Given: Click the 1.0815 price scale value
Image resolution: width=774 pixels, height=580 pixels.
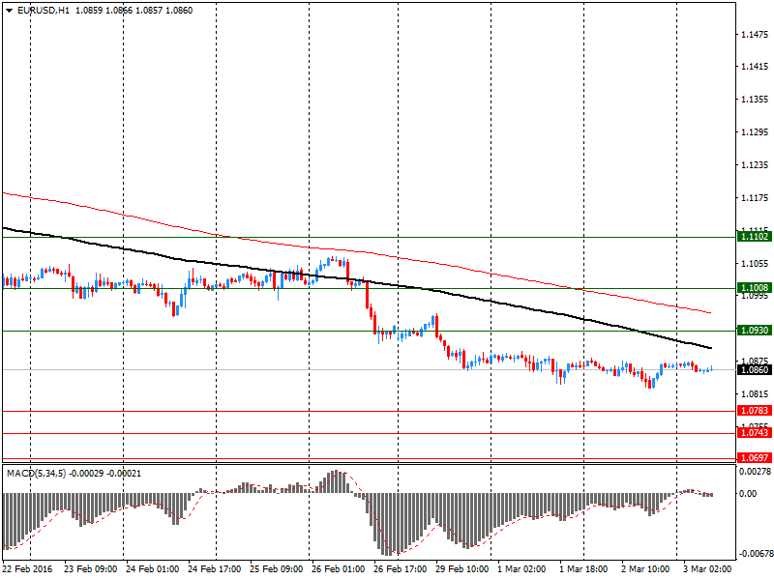Looking at the screenshot, I should click(x=755, y=393).
